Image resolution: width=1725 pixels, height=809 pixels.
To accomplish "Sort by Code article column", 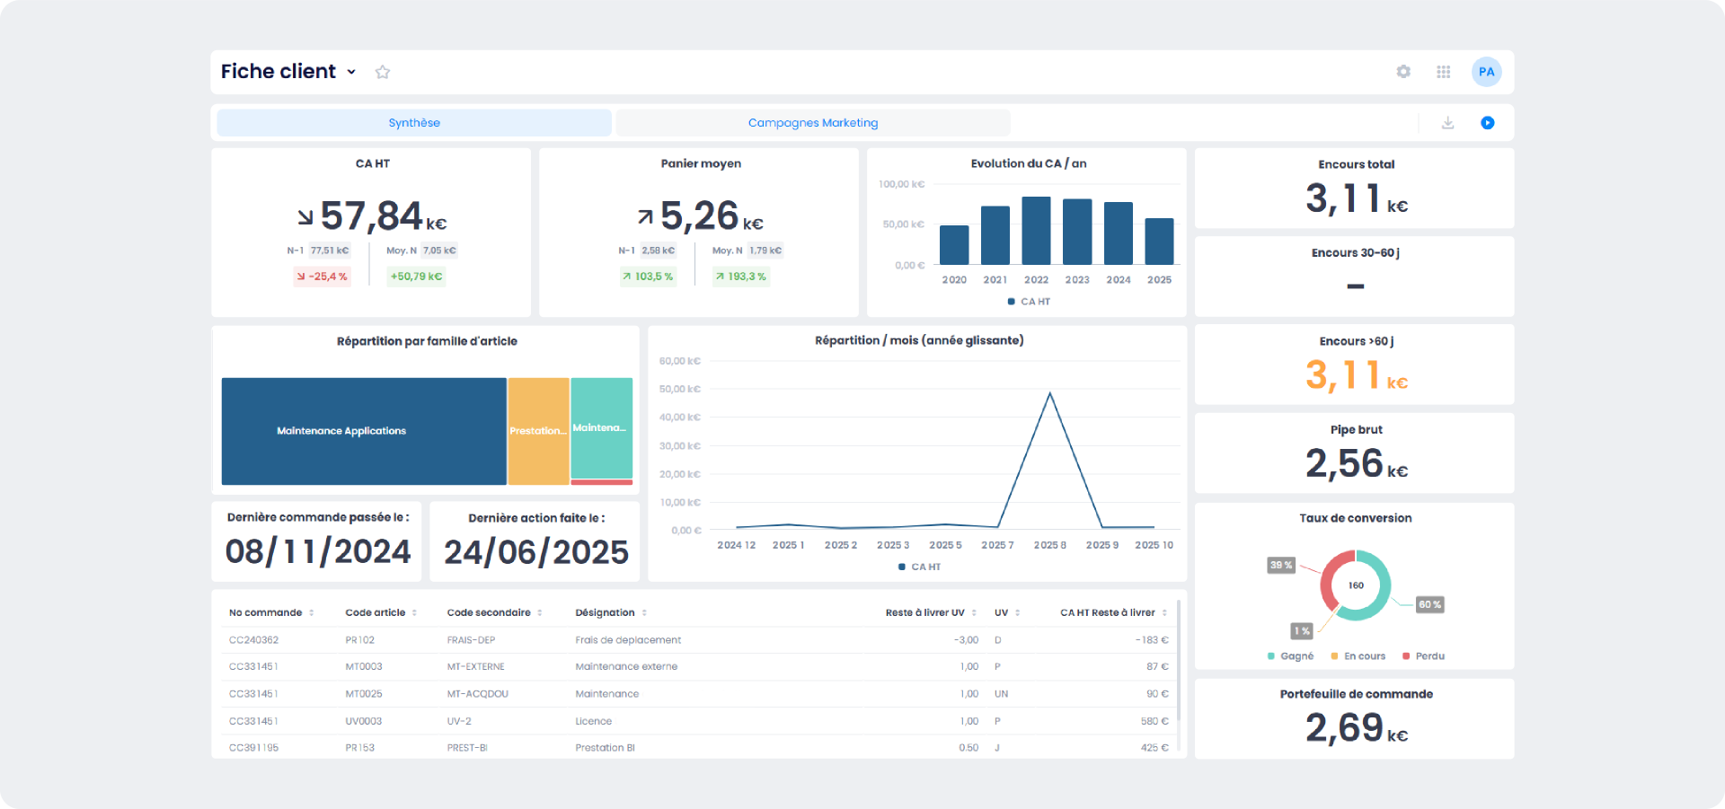I will click(x=414, y=613).
